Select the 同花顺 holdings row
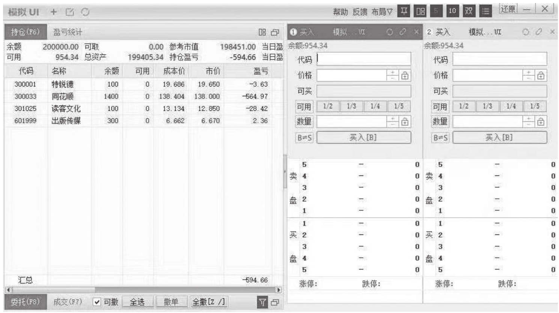Viewport: 559px width, 313px height. [x=143, y=97]
